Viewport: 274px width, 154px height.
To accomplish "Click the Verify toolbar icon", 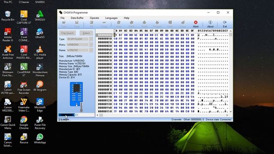I will (170, 24).
